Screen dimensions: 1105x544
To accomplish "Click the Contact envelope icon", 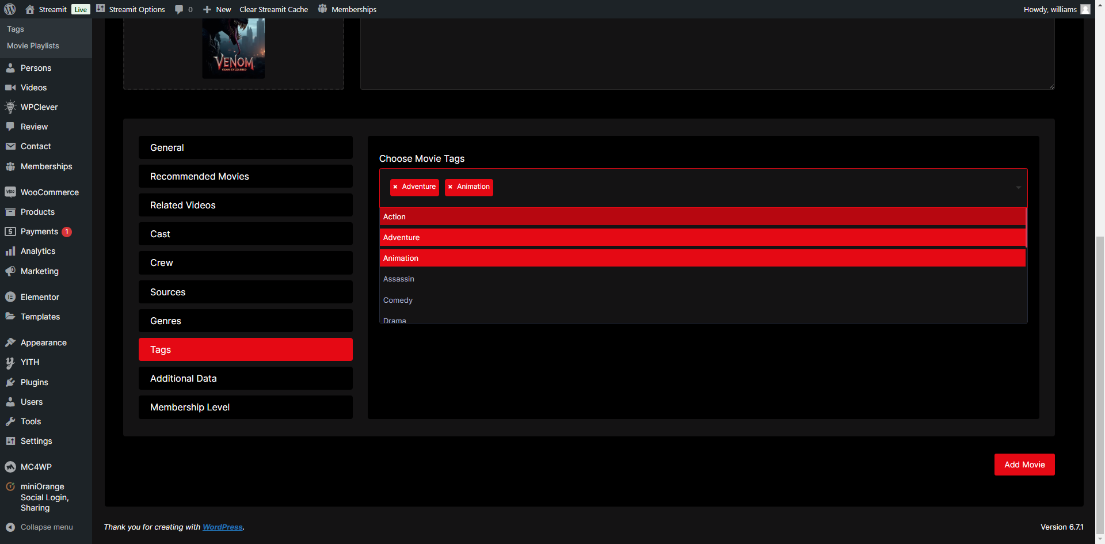I will point(10,146).
